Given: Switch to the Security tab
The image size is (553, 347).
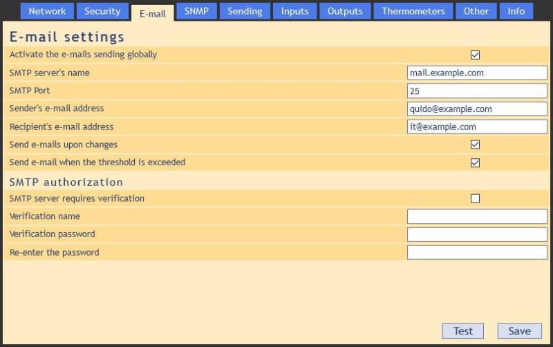Looking at the screenshot, I should [102, 11].
